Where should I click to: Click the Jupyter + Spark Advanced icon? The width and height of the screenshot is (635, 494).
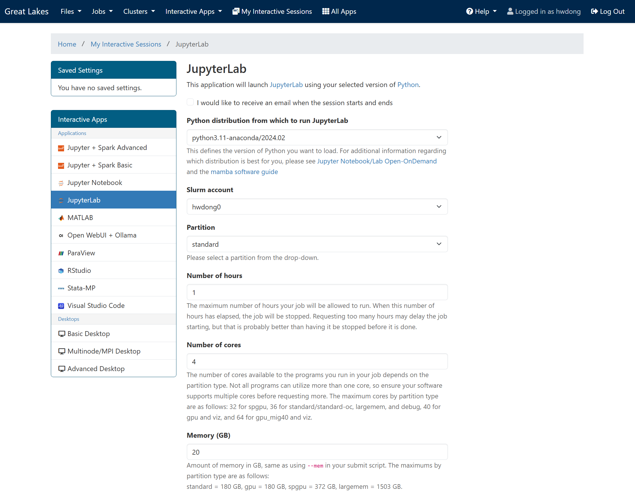tap(61, 148)
